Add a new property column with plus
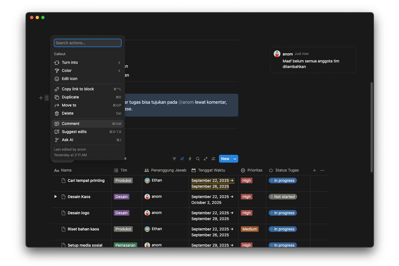The height and width of the screenshot is (266, 399). (314, 170)
